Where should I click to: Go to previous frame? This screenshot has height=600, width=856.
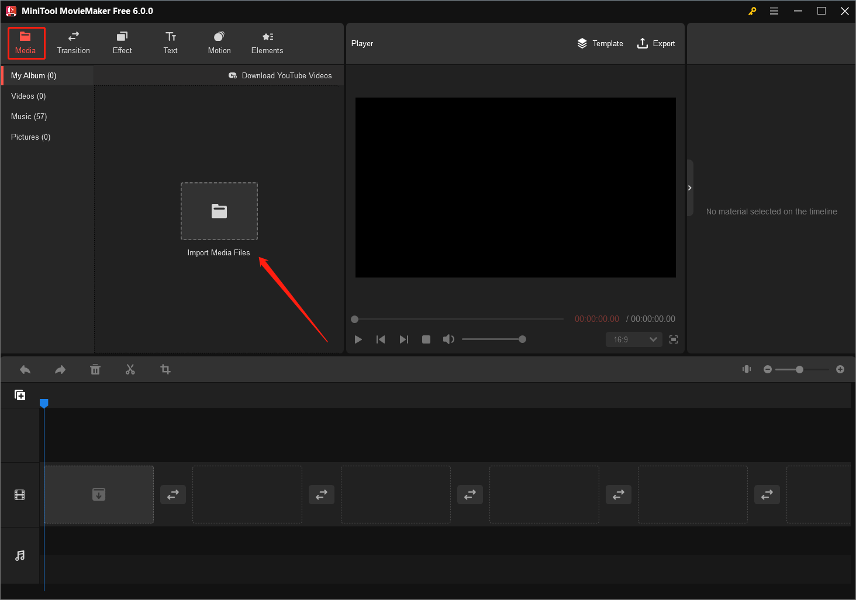pos(381,339)
